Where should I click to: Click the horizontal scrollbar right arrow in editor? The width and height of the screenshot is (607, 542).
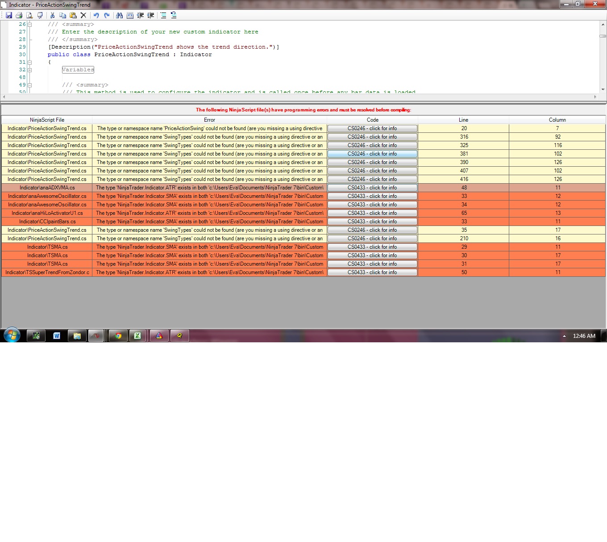click(595, 97)
